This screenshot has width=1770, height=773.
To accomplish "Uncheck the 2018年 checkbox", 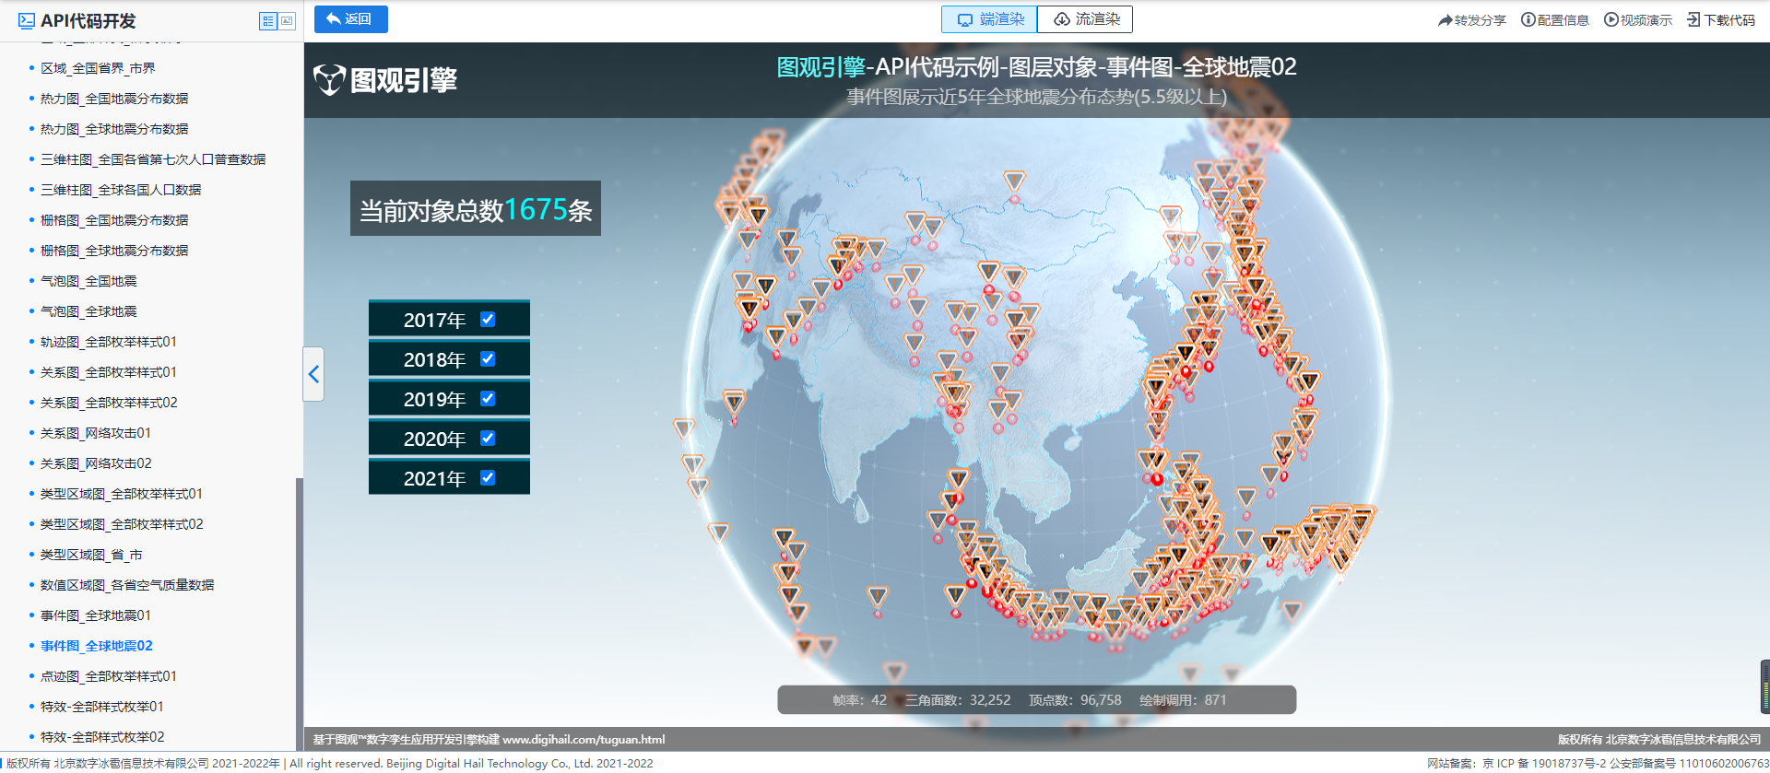I will click(488, 359).
